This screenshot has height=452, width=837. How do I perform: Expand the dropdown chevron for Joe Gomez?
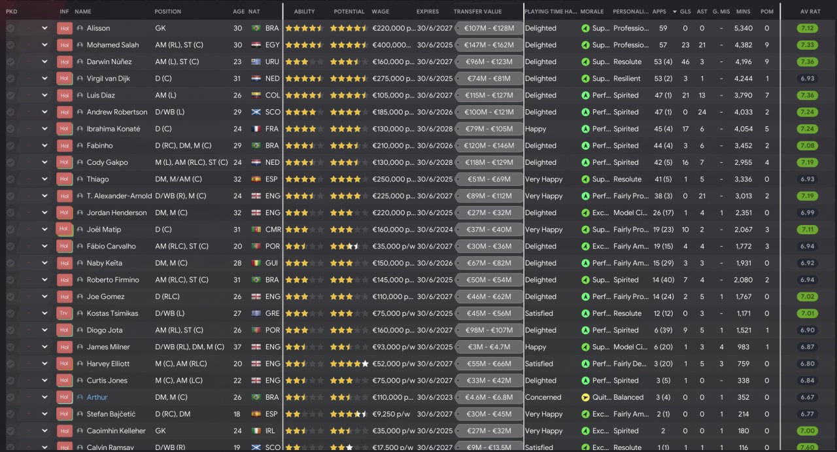click(x=44, y=296)
